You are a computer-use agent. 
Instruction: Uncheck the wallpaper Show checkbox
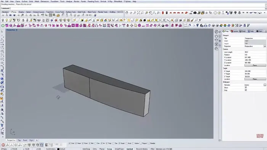[246, 88]
